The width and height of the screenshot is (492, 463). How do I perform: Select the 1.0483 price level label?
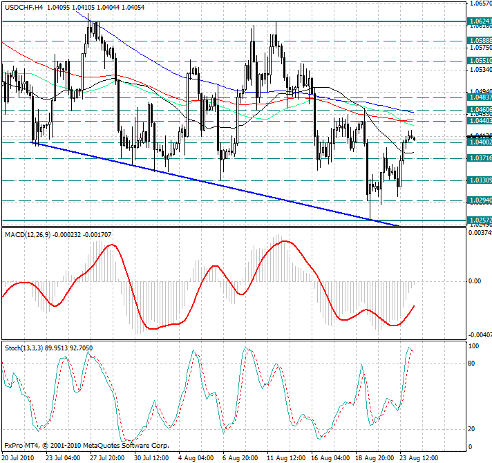pyautogui.click(x=479, y=97)
